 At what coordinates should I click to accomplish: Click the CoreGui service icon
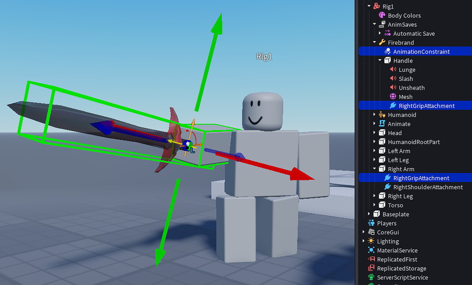pyautogui.click(x=371, y=232)
